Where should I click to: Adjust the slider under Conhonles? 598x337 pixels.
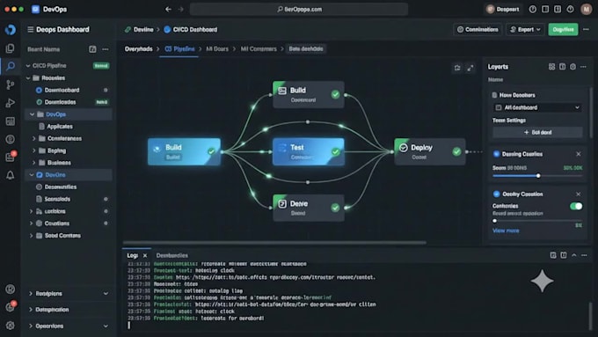tap(494, 221)
